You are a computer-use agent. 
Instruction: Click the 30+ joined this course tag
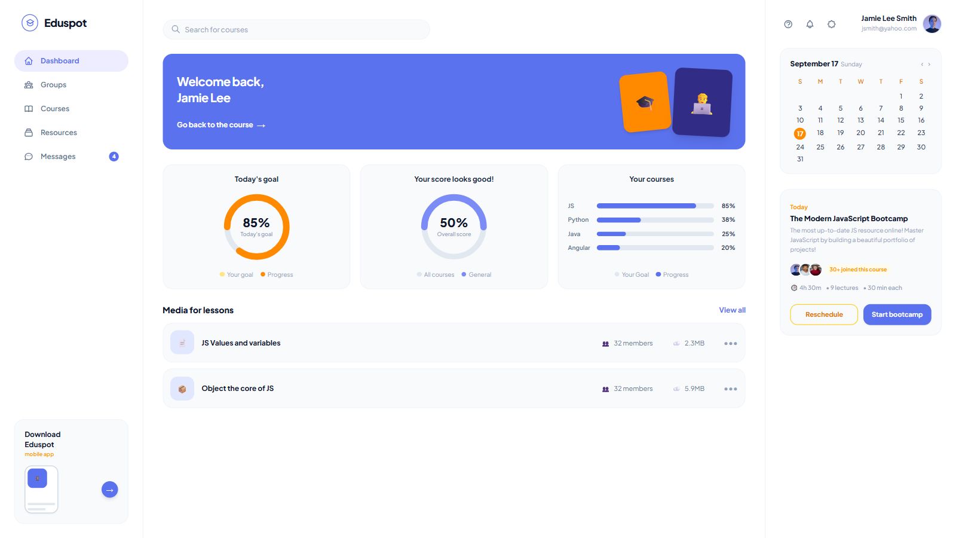[858, 270]
